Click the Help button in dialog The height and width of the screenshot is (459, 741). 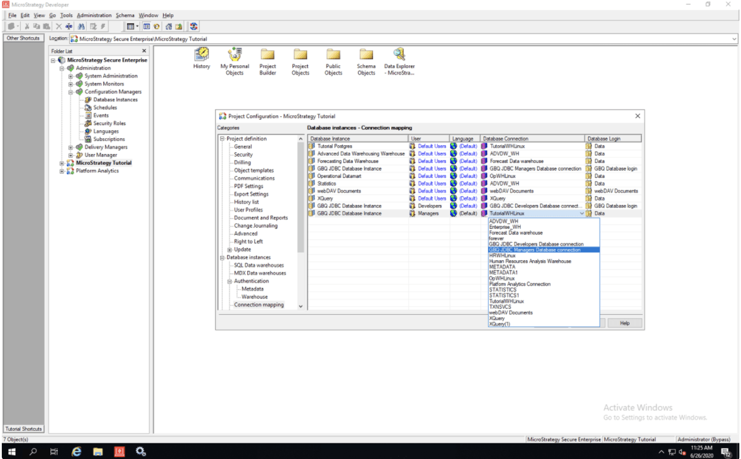(x=624, y=323)
